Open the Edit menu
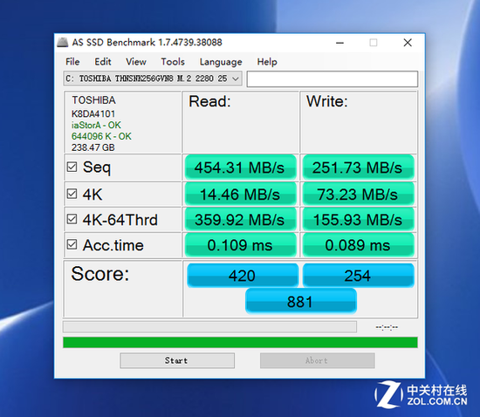 [x=103, y=62]
